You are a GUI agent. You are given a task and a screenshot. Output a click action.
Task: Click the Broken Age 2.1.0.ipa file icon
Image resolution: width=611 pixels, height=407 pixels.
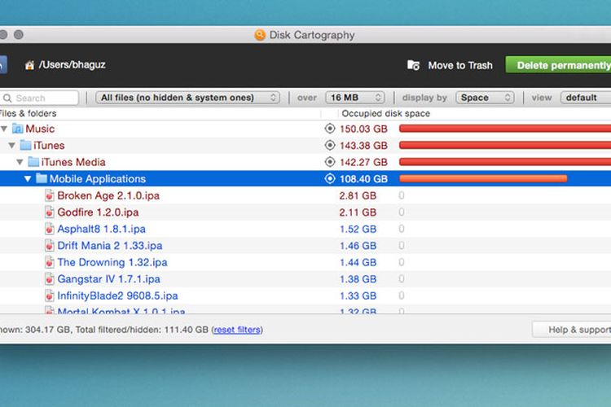(49, 195)
